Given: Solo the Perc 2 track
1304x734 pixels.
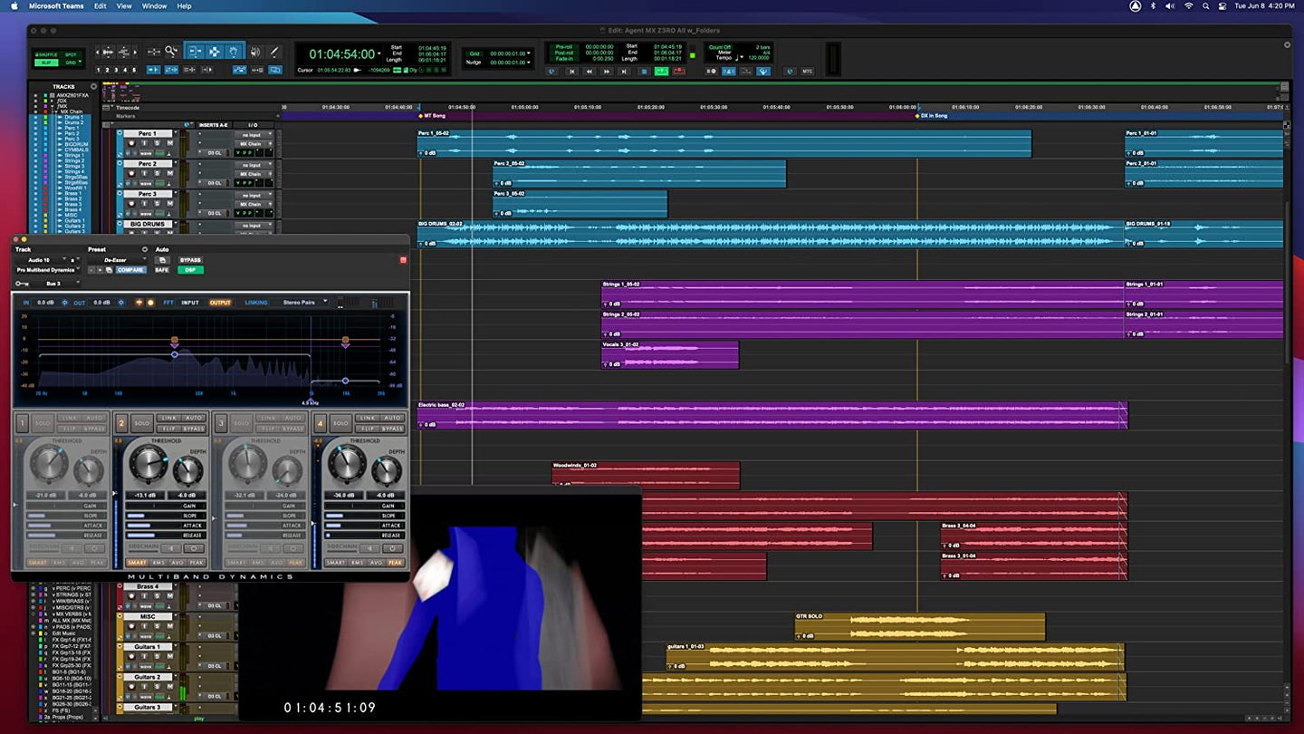Looking at the screenshot, I should click(157, 173).
